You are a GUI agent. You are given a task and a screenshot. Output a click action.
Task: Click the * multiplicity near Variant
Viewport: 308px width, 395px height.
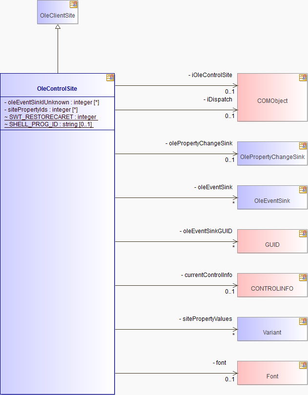pyautogui.click(x=234, y=335)
